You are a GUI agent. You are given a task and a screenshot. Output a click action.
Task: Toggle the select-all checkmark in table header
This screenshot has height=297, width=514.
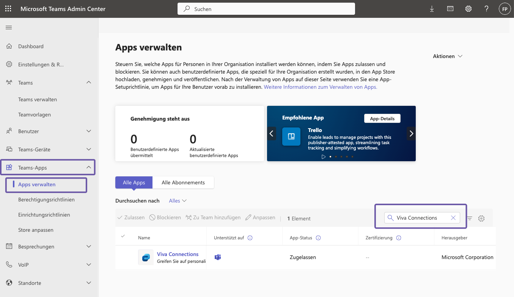[123, 236]
